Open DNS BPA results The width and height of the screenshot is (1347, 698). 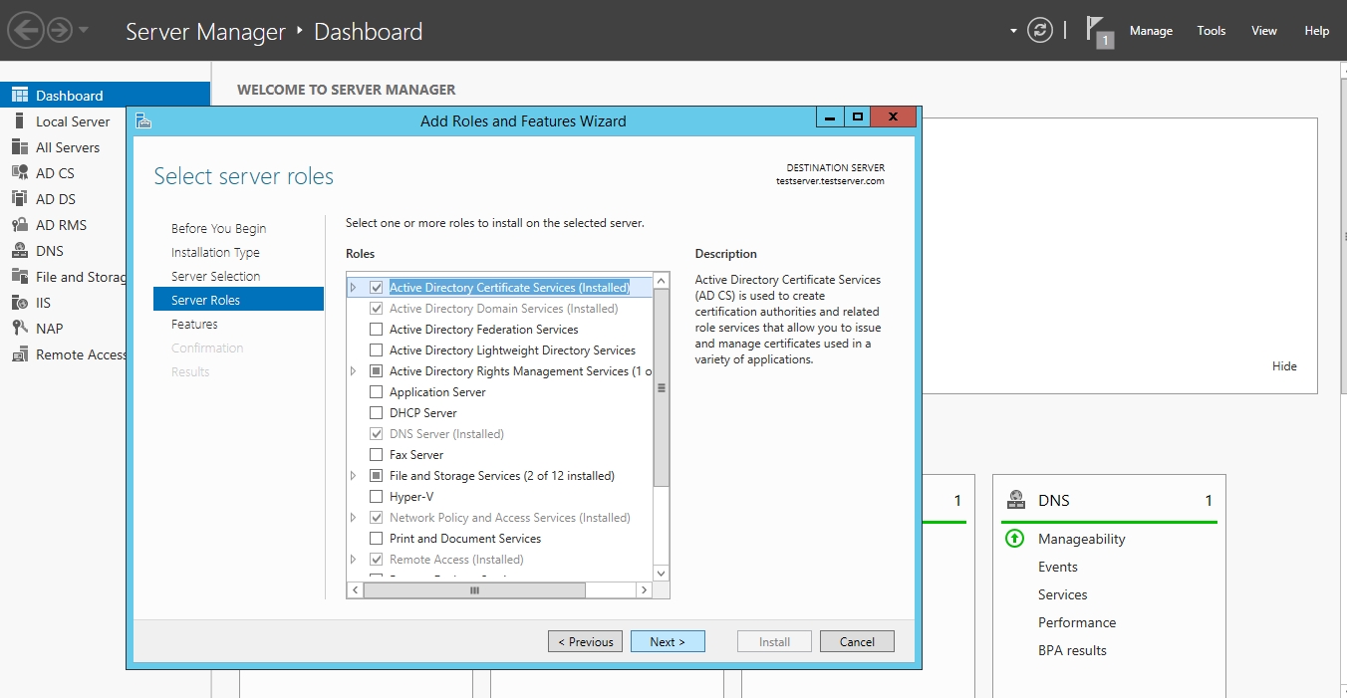1072,650
